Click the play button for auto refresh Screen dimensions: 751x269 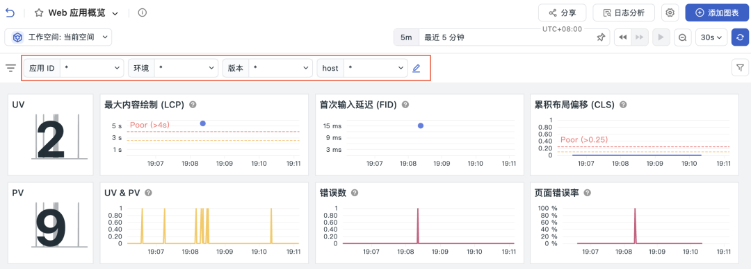[661, 37]
